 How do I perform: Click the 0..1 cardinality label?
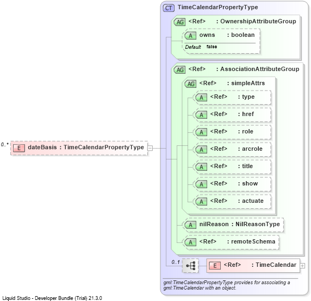(176, 262)
